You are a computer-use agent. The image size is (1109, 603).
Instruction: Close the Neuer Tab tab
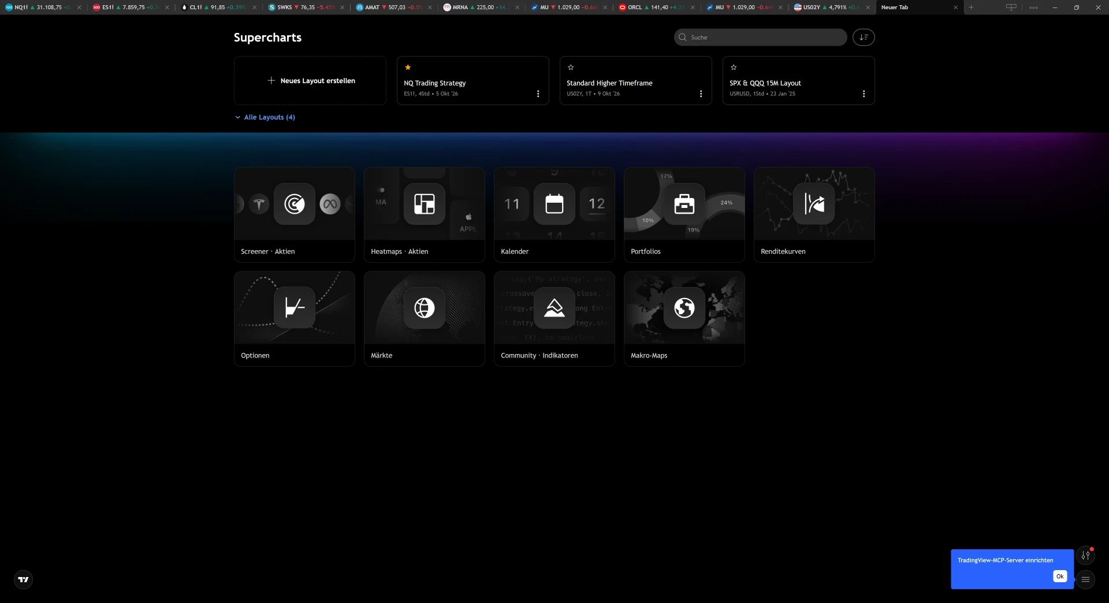955,8
